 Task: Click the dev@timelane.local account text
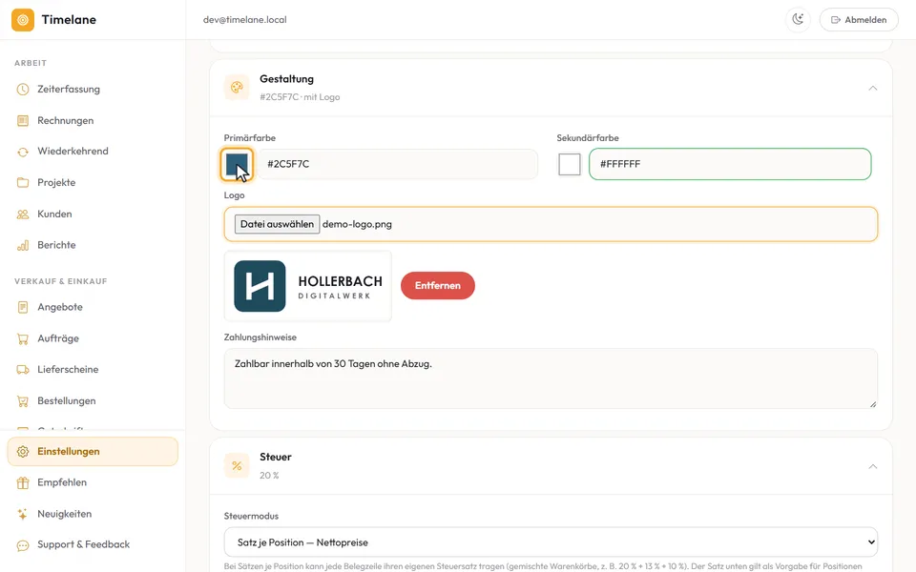point(245,20)
